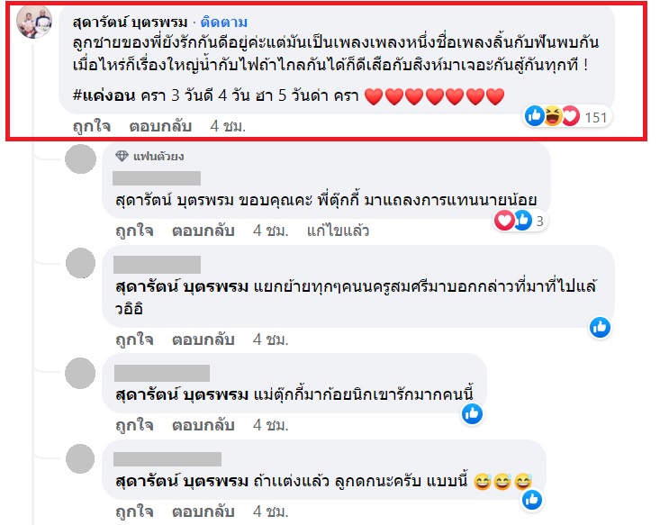Click blue like reaction on the แยกย้าย reply
The image size is (660, 525).
point(600,327)
